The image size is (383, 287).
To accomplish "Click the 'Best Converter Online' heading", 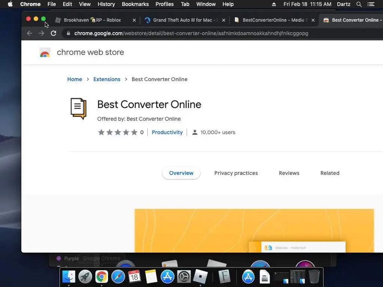I will pos(149,105).
